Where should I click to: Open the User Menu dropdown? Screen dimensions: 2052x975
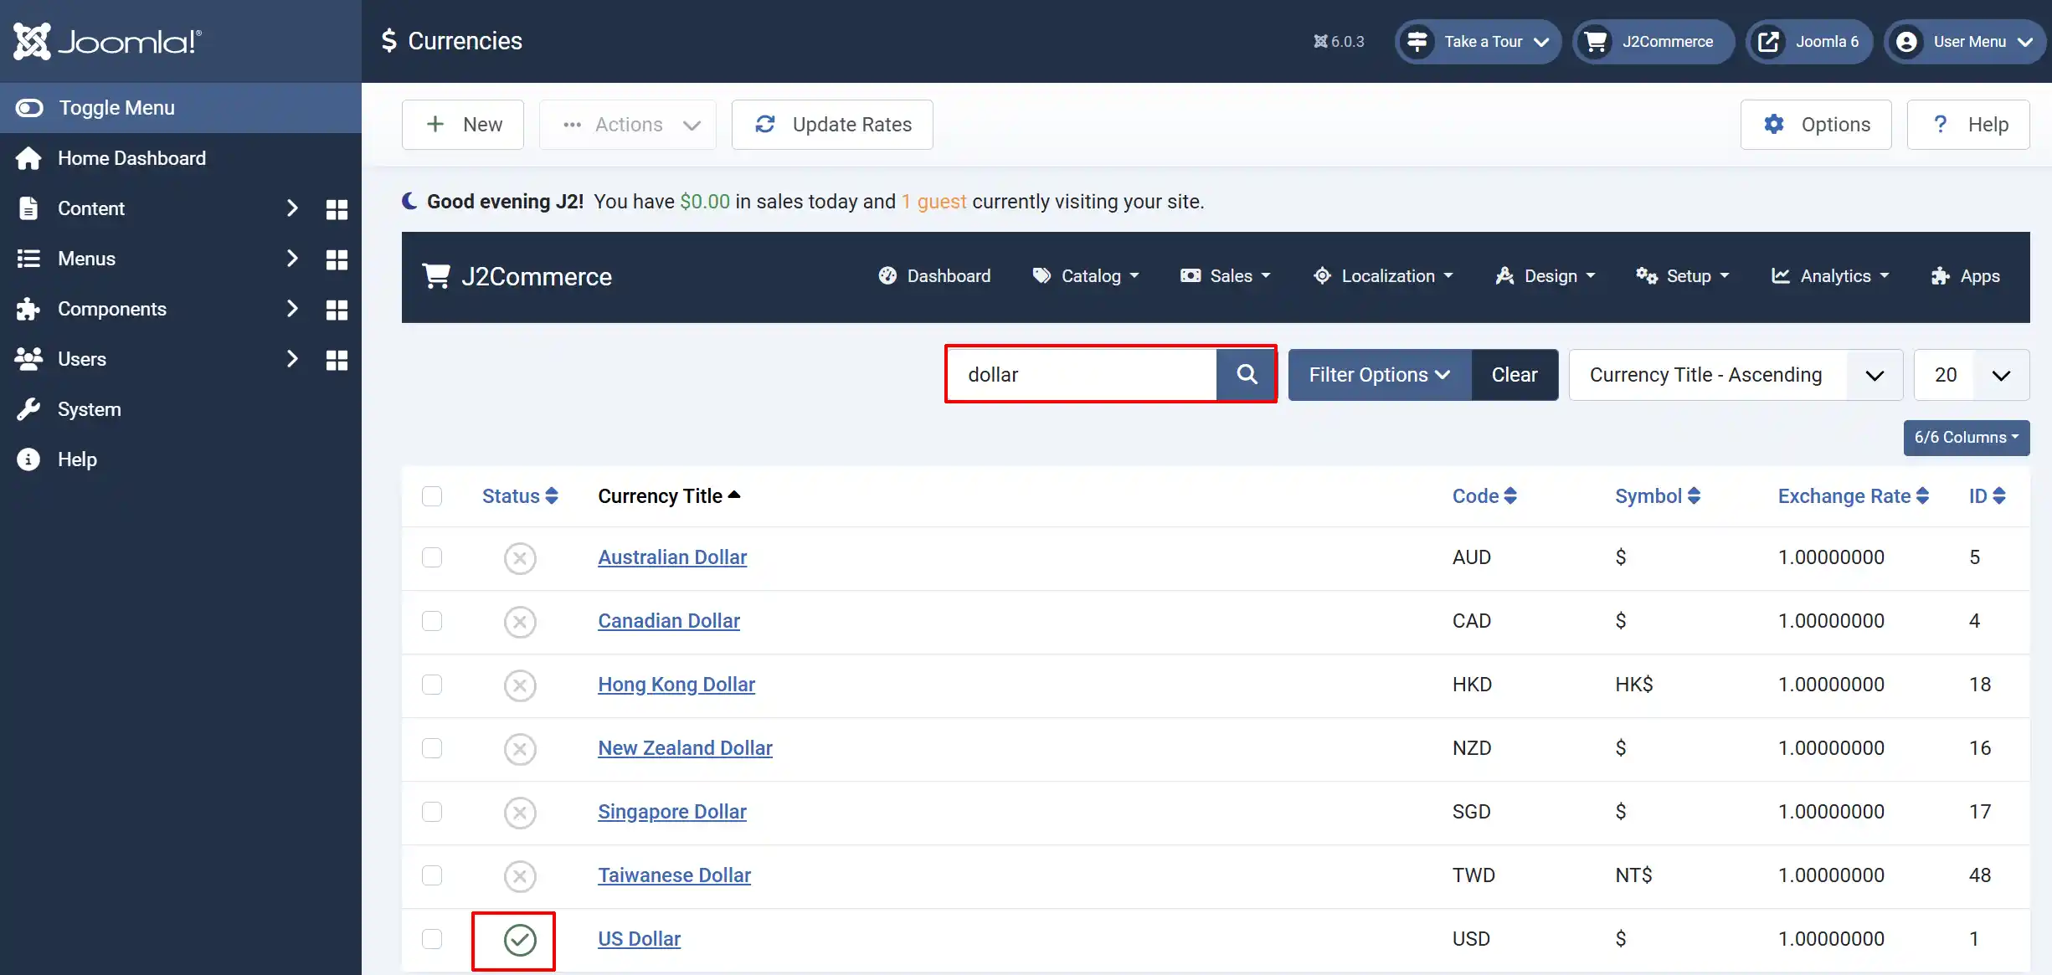click(x=1964, y=42)
